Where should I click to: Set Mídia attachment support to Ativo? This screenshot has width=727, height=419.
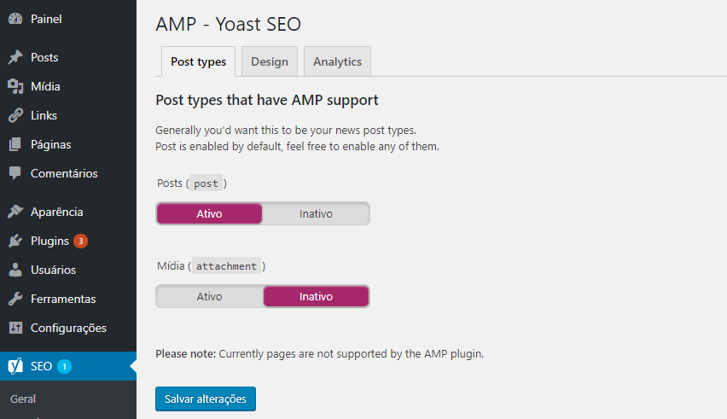coord(210,297)
